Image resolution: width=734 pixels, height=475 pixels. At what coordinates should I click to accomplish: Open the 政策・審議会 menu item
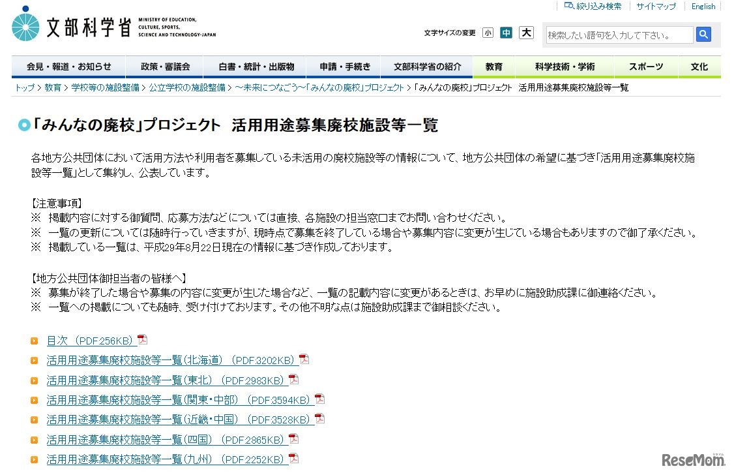[166, 67]
